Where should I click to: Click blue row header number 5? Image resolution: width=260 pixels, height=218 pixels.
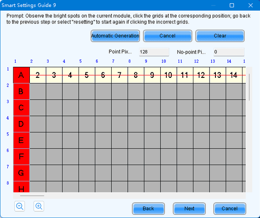(x=8, y=134)
